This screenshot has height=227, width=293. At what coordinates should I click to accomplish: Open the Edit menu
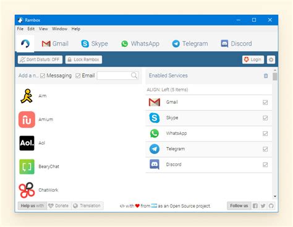pos(31,29)
